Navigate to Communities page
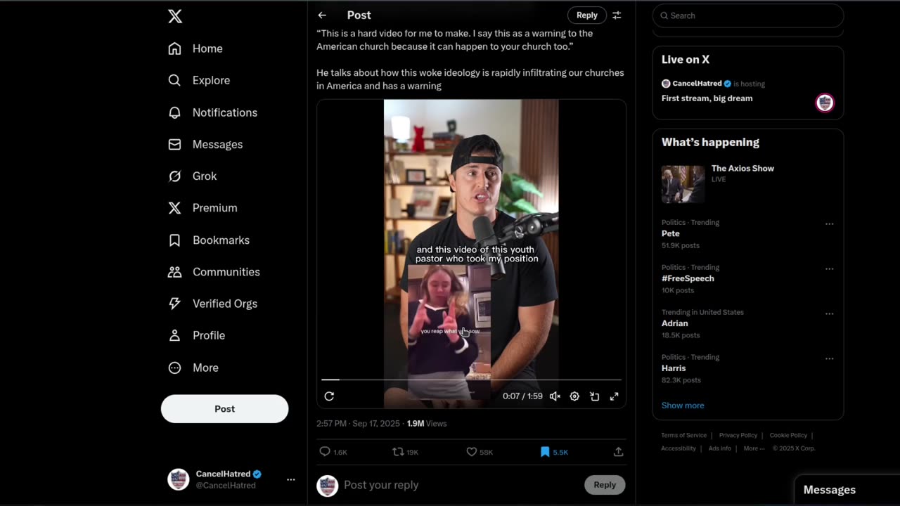This screenshot has height=506, width=900. [226, 272]
